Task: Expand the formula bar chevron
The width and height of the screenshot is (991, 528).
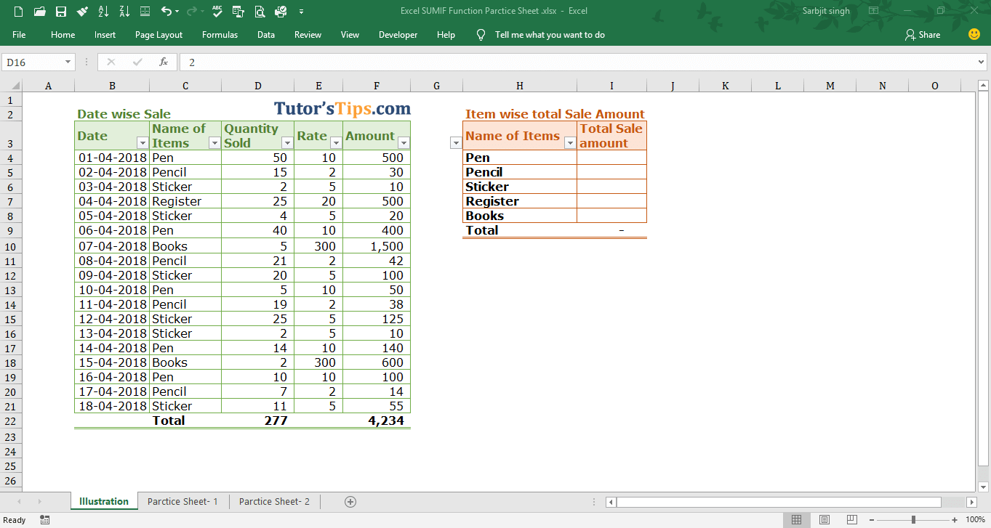Action: 982,62
